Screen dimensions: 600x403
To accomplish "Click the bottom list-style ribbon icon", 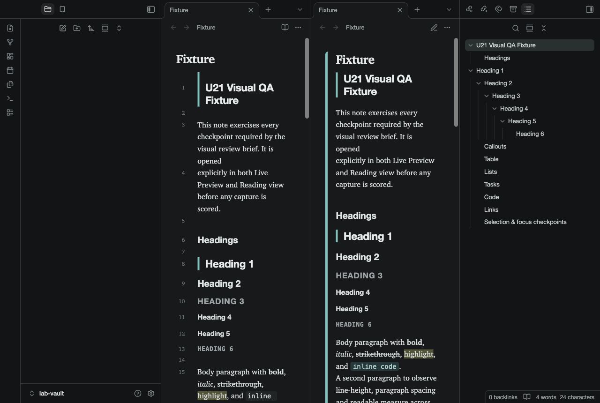I will pos(10,112).
